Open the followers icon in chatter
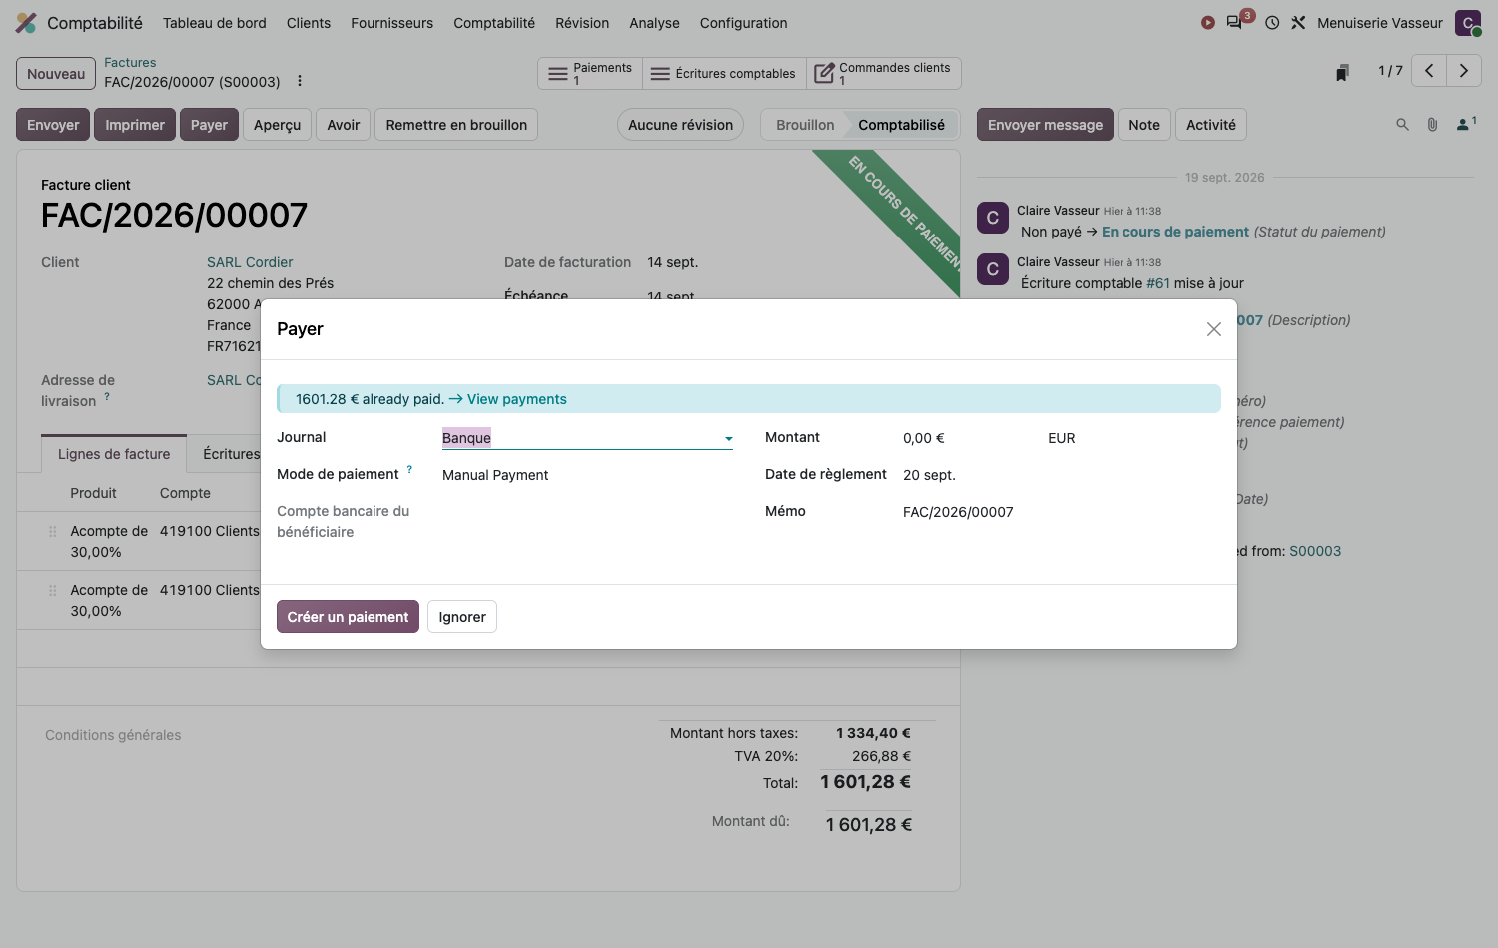This screenshot has height=948, width=1498. tap(1465, 124)
